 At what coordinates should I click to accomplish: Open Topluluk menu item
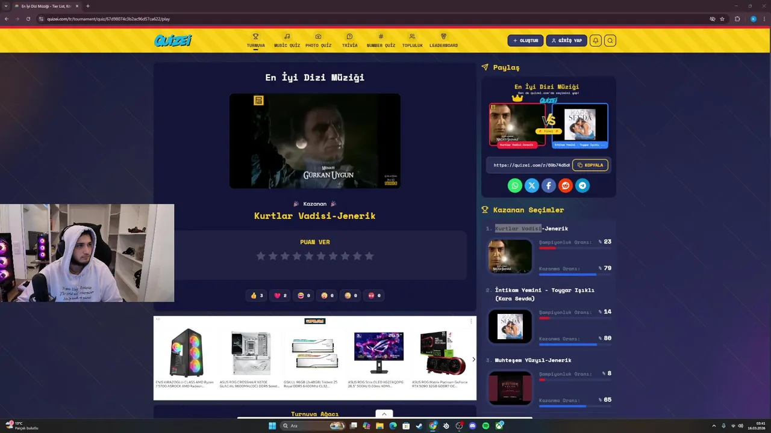[412, 41]
